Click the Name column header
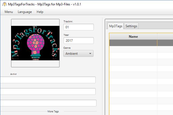This screenshot has height=115, width=173. (133, 37)
